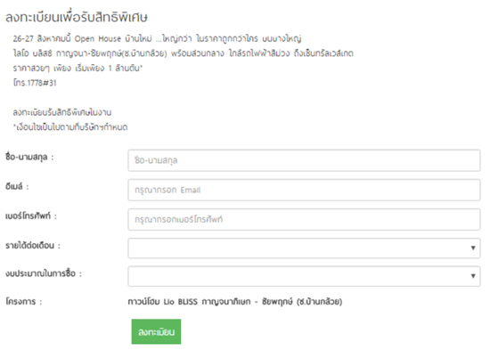This screenshot has width=490, height=358.
Task: Submit with the green ลงทะเบียน button
Action: pyautogui.click(x=156, y=331)
